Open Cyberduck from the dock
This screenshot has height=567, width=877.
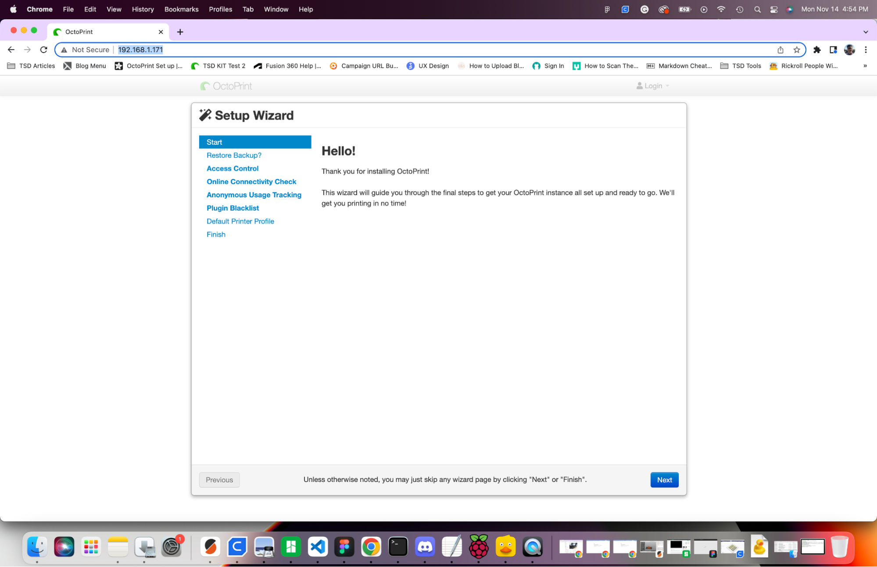(505, 547)
